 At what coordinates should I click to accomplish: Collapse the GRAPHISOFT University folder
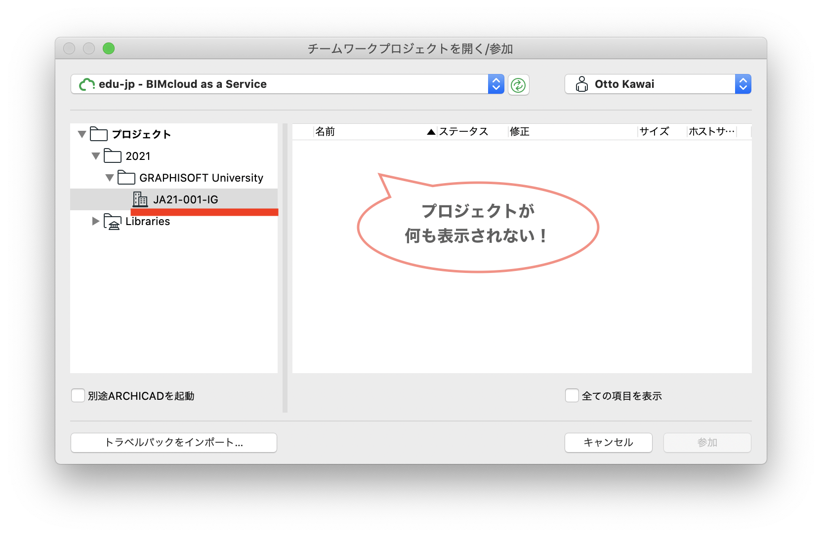(110, 178)
